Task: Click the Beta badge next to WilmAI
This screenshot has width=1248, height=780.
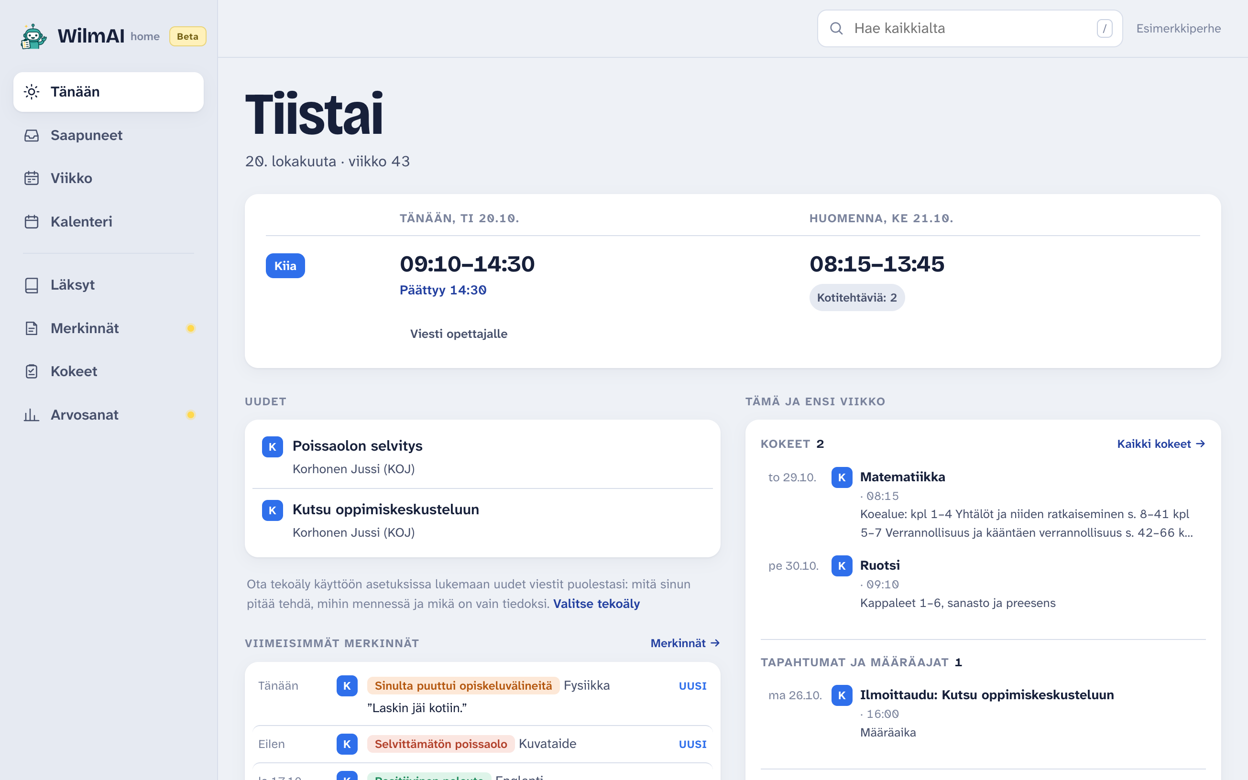Action: pos(187,37)
